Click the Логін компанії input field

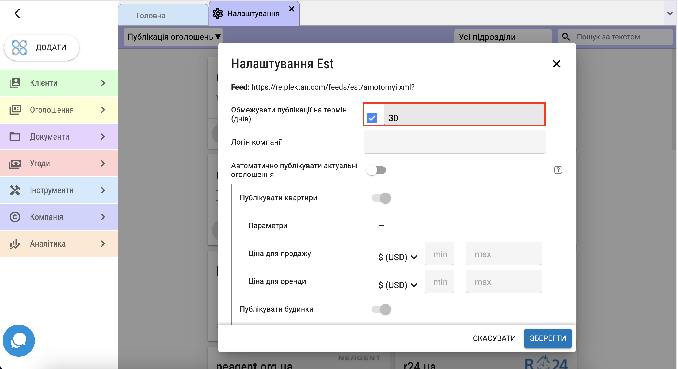pos(454,142)
